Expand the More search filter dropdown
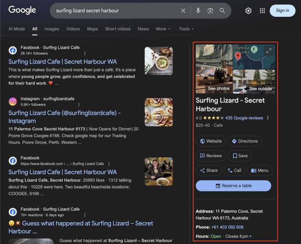The width and height of the screenshot is (301, 244). click(x=163, y=29)
